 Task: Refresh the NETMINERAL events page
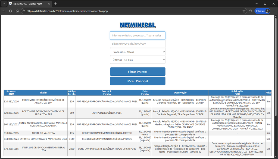coord(10,11)
